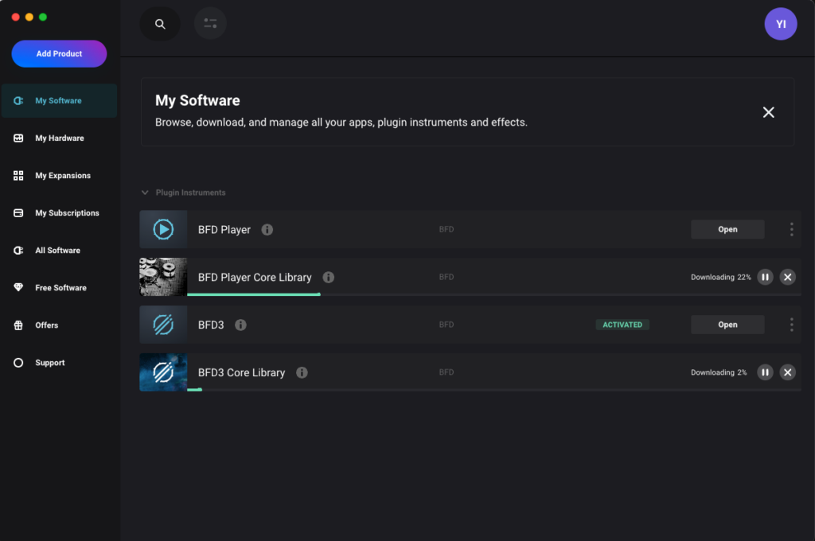Open the search magnifier icon

(160, 24)
